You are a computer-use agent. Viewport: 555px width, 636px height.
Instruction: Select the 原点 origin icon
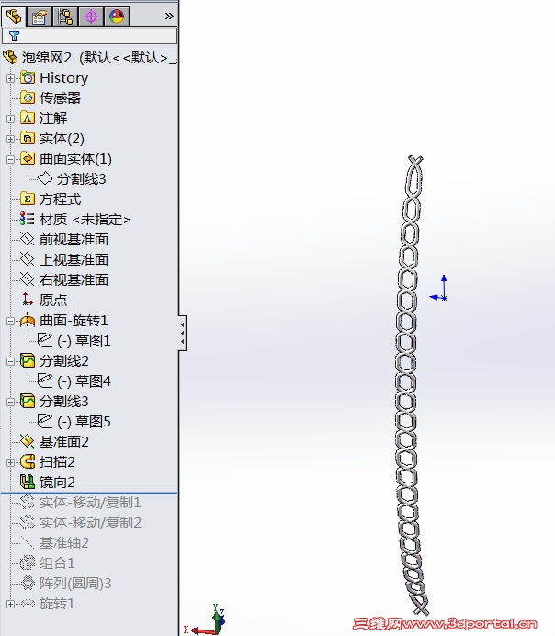tap(28, 300)
